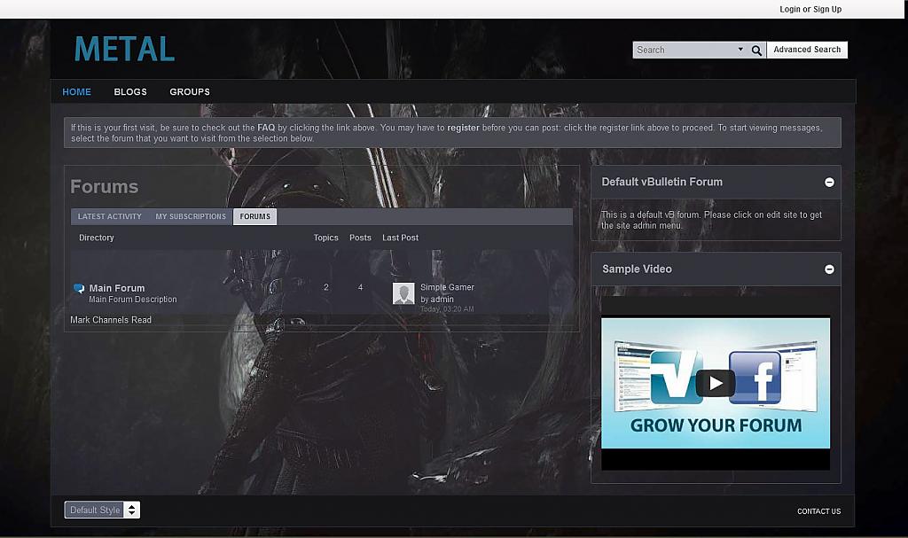Viewport: 908px width, 538px height.
Task: Open the Groups navigation item
Action: tap(190, 92)
